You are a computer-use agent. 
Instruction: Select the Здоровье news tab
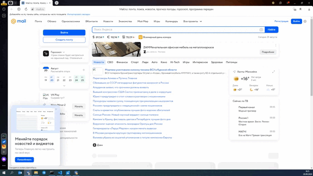point(217,62)
